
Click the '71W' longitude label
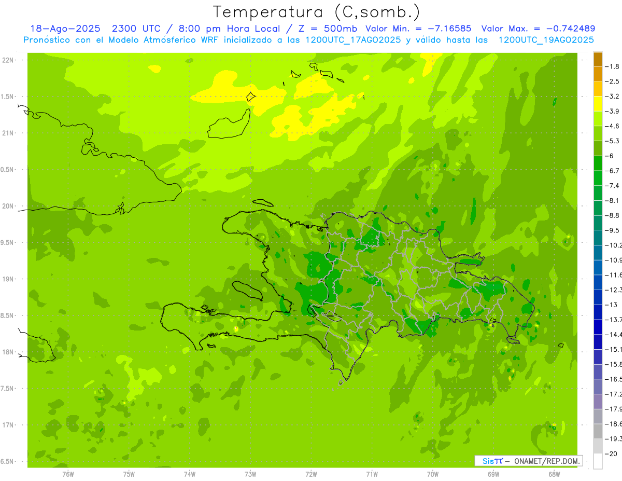coord(372,474)
